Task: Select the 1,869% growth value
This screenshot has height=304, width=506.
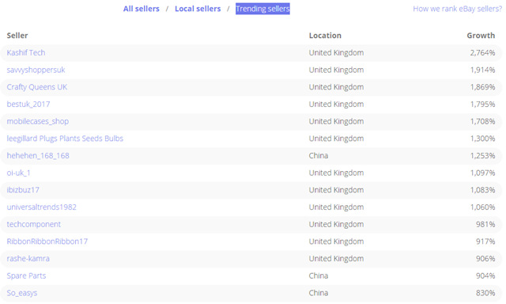Action: [482, 87]
